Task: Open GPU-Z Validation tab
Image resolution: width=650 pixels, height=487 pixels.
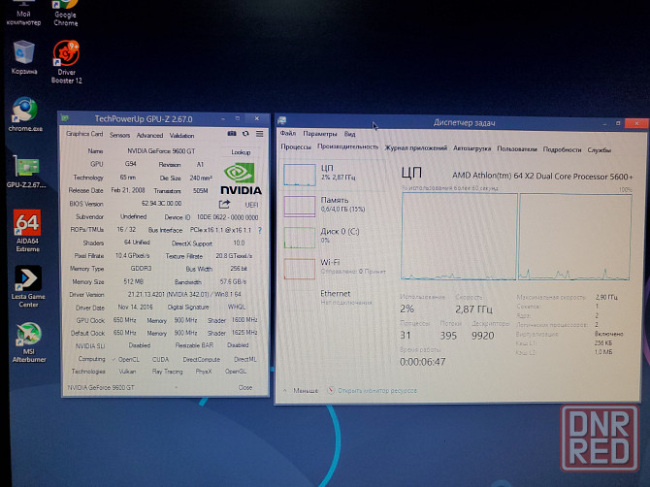Action: pyautogui.click(x=181, y=136)
